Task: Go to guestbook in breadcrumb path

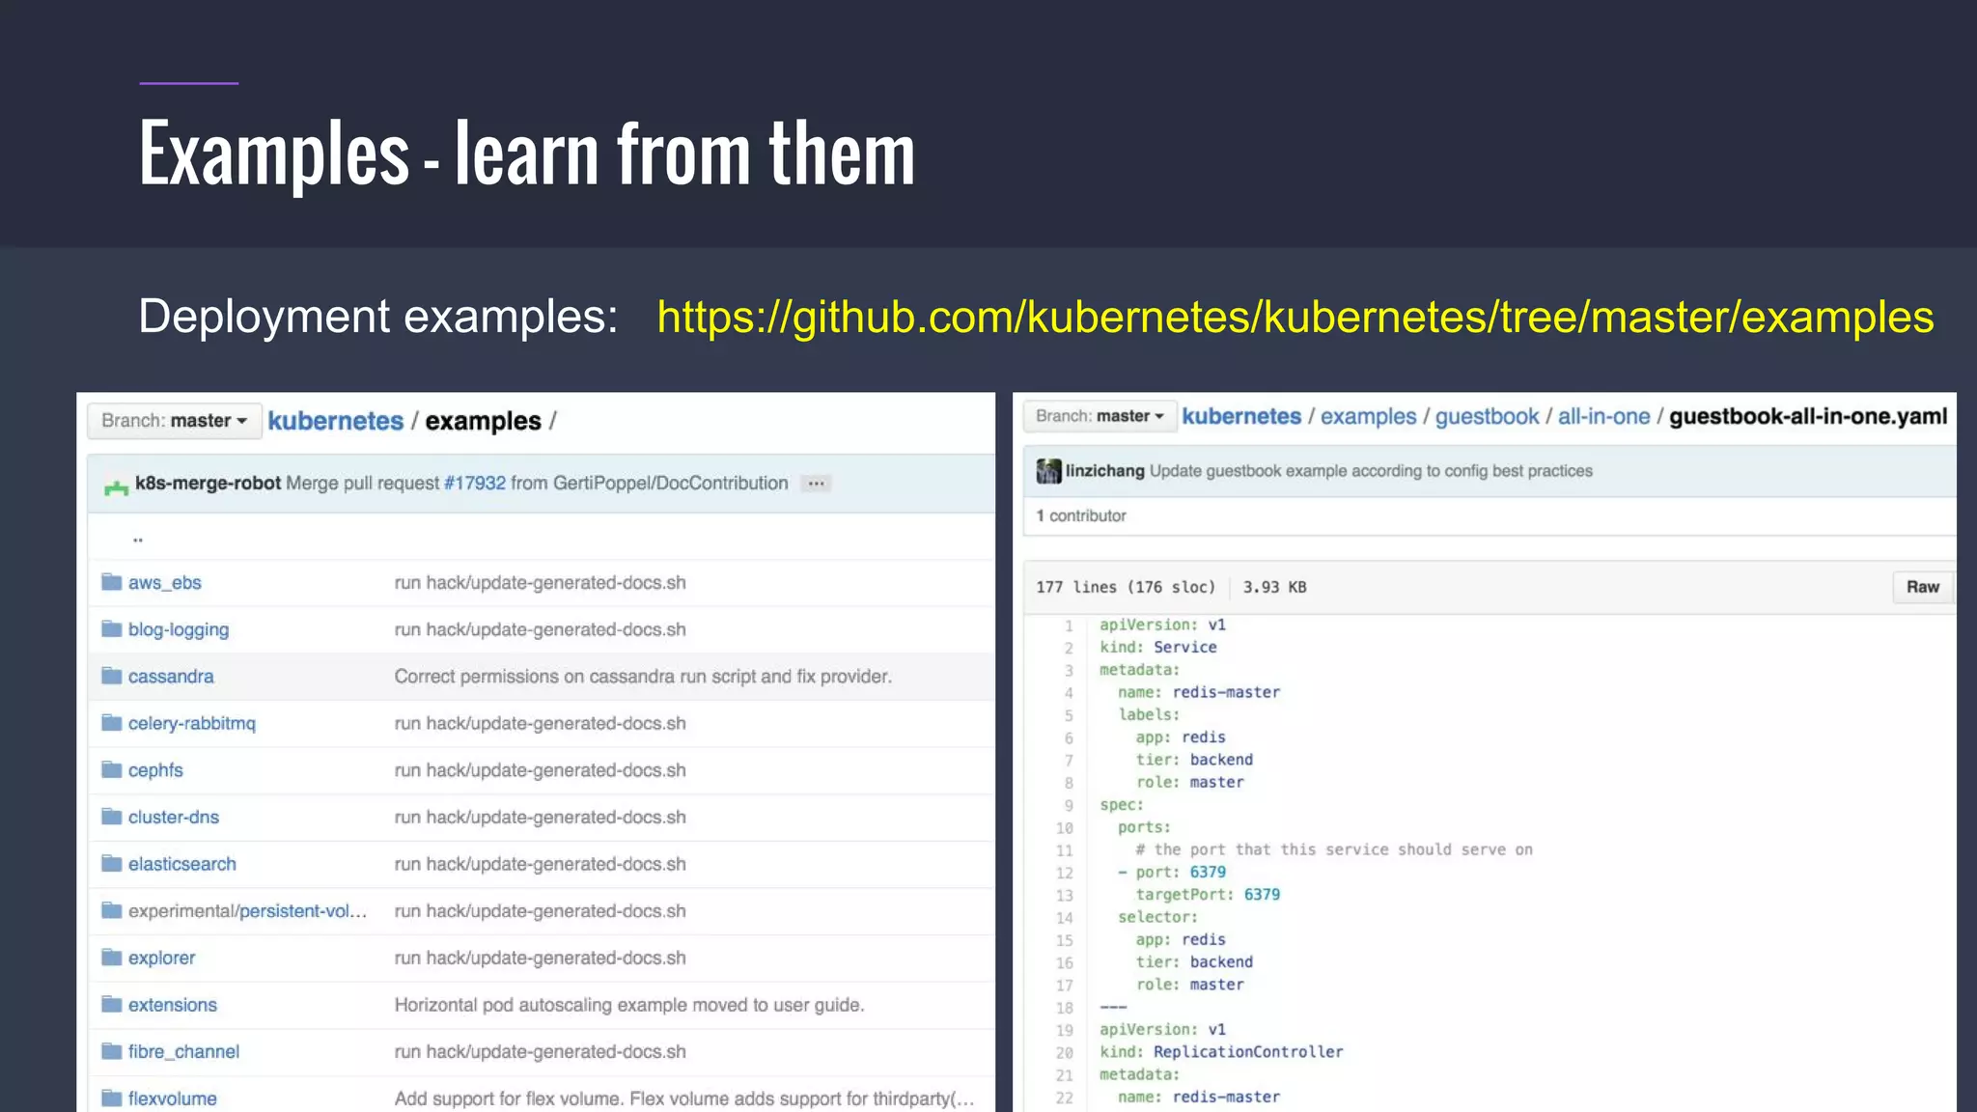Action: tap(1486, 416)
